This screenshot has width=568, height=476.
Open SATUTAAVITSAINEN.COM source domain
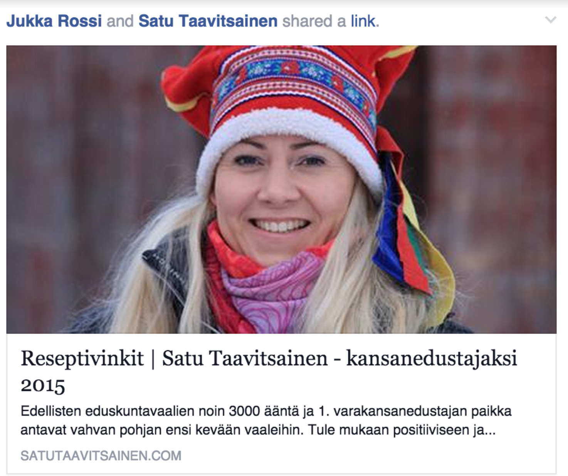tap(101, 456)
